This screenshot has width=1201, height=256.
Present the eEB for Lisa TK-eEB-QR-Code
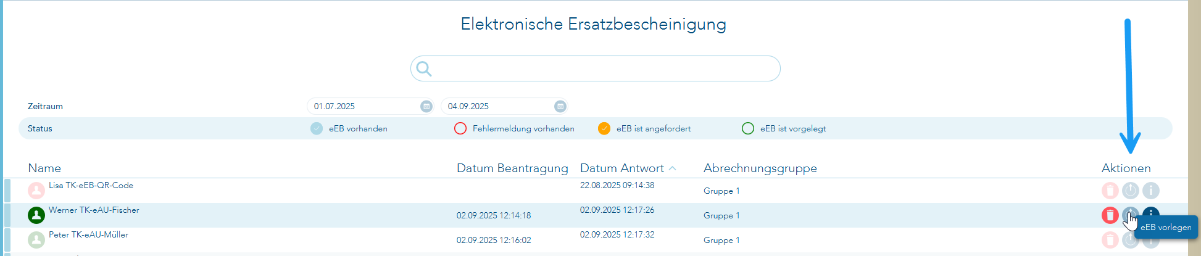coord(1130,191)
